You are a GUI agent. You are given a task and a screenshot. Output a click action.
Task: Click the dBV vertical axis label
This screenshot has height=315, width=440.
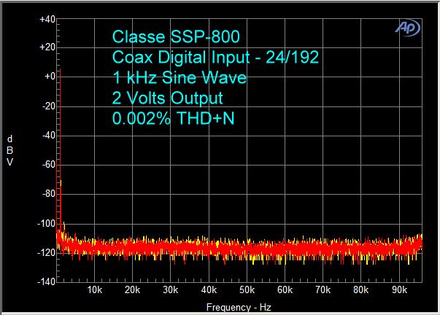pos(9,150)
